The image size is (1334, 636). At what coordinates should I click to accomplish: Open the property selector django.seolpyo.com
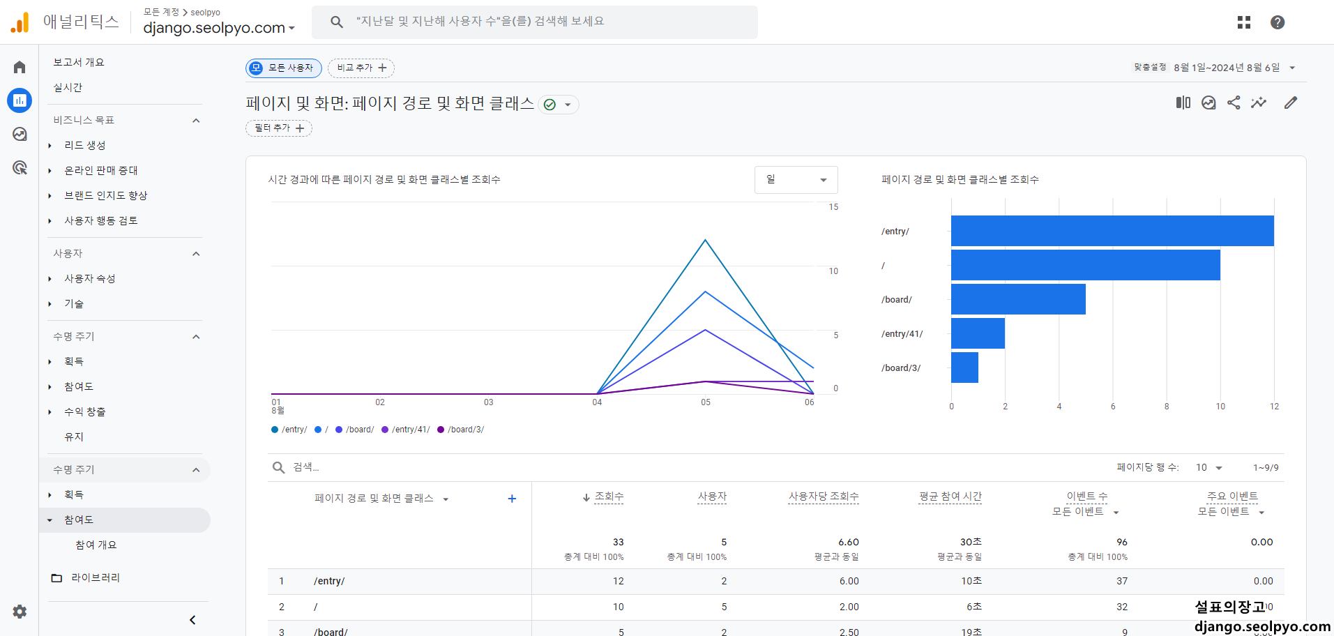(219, 28)
